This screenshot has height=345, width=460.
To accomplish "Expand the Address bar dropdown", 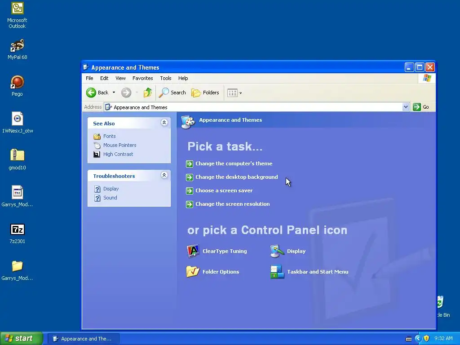I will click(x=406, y=107).
